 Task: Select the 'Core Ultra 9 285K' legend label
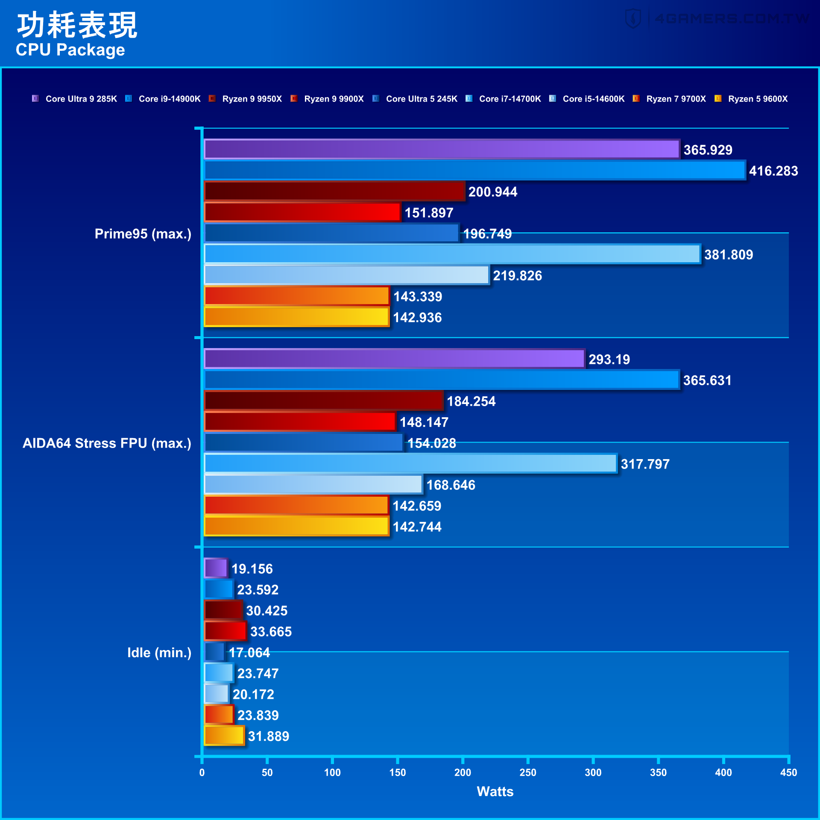tap(81, 99)
